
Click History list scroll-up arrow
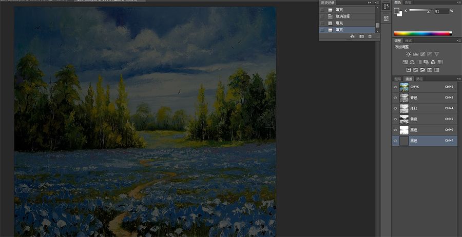pos(377,7)
